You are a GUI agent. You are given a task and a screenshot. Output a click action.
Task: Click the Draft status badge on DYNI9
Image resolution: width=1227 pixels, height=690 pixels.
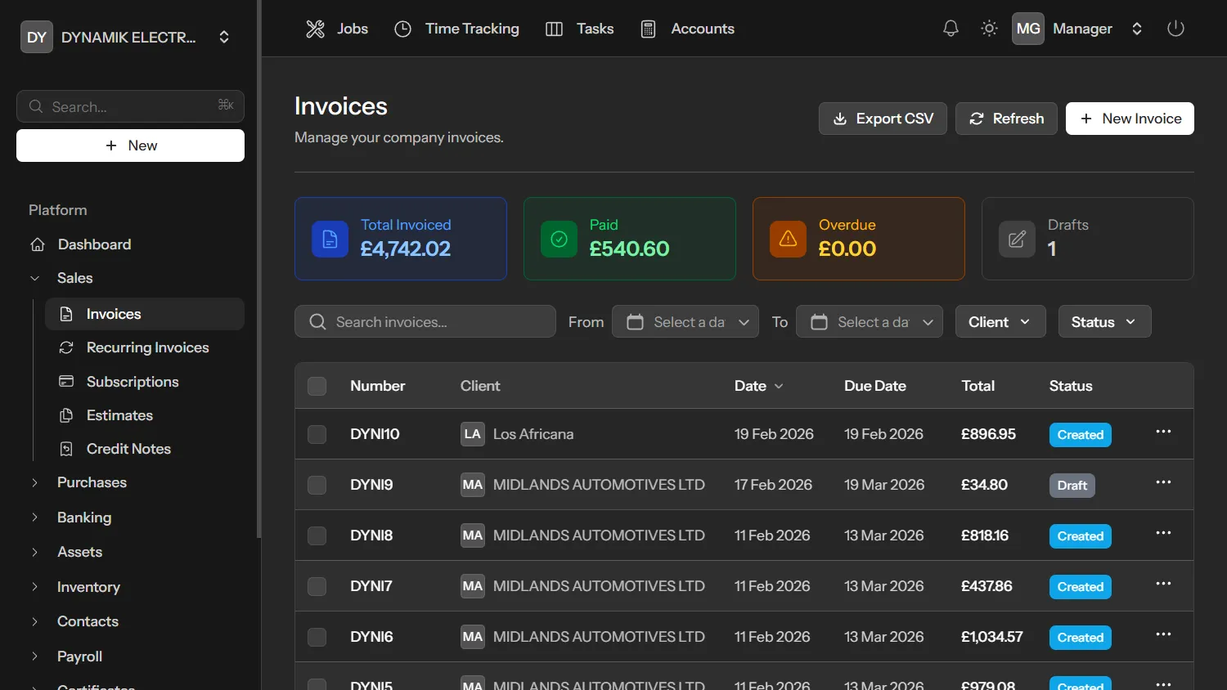click(x=1072, y=486)
